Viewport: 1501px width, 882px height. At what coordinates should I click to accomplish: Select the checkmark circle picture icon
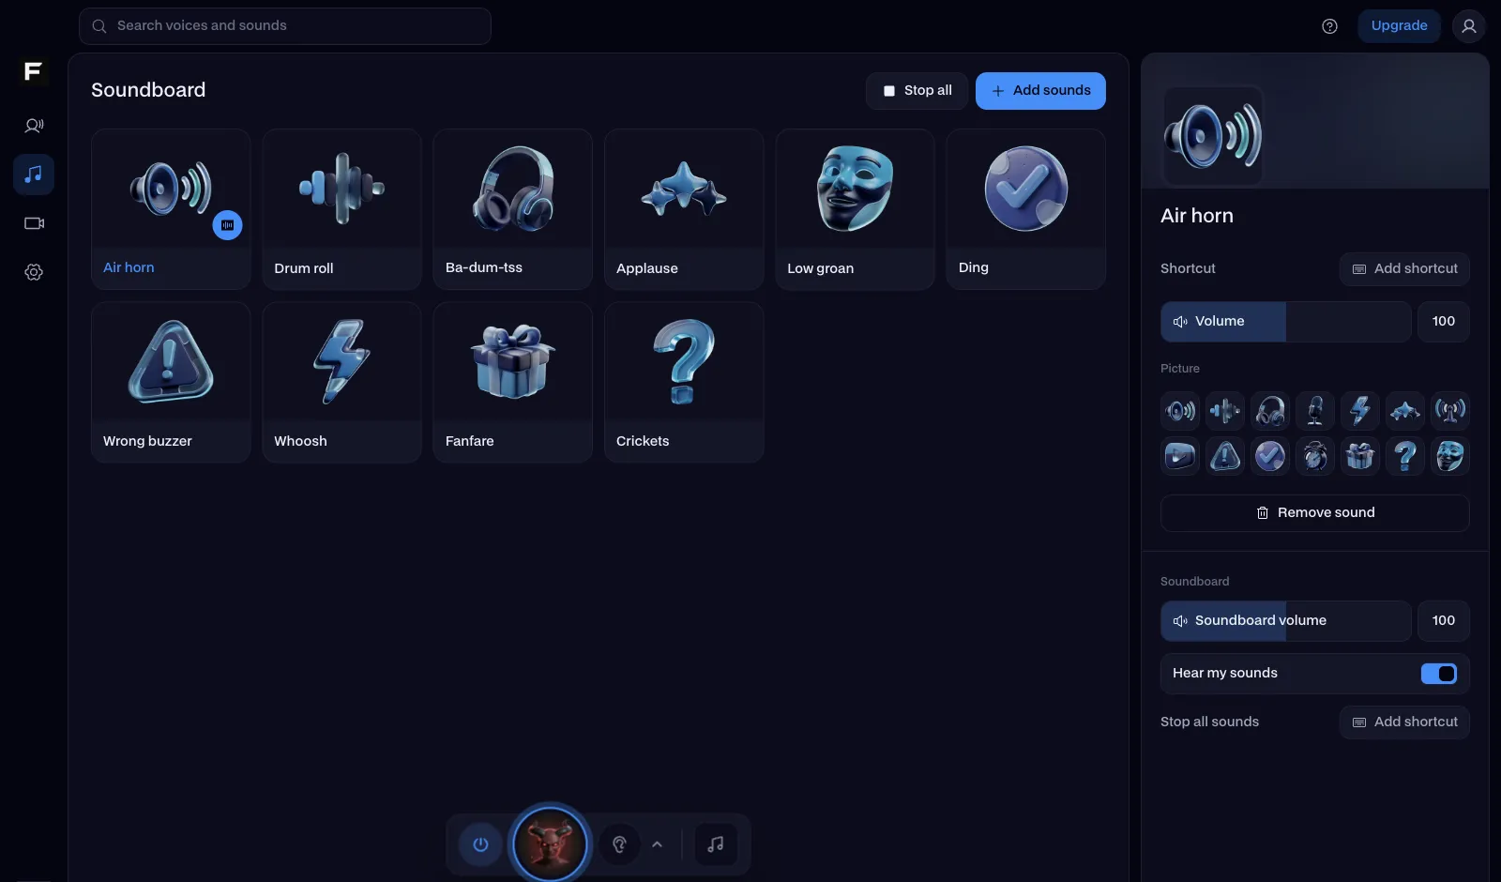(x=1270, y=456)
